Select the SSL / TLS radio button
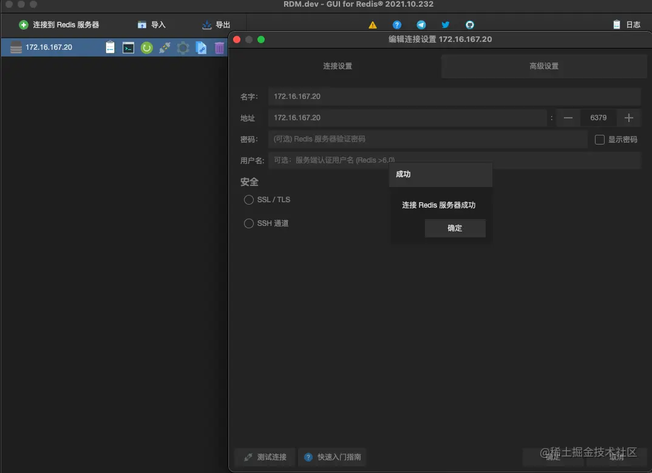Screen dimensions: 652x473 [x=249, y=200]
